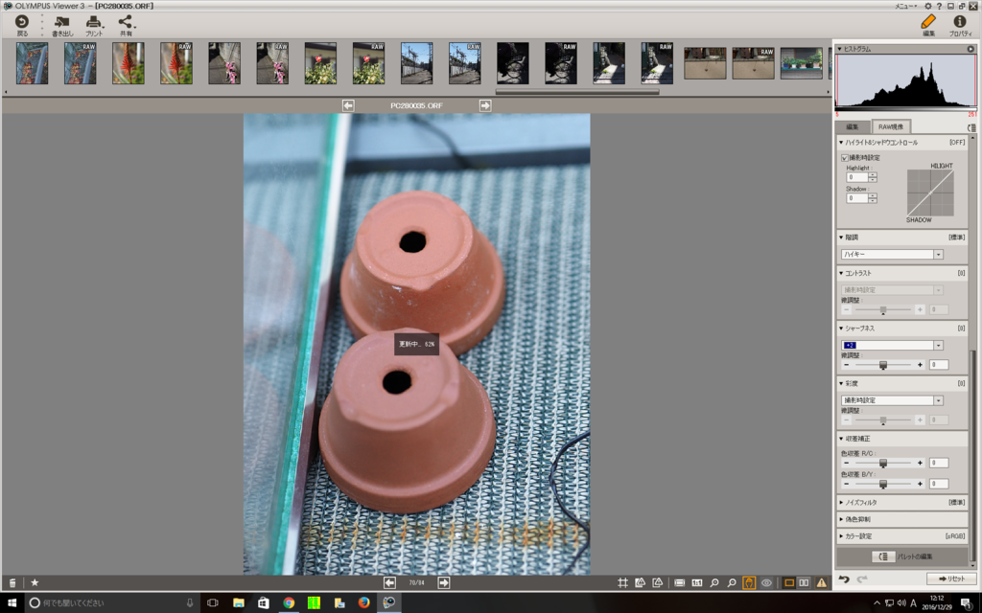The image size is (982, 613).
Task: Click minus button of シャープネス fine-tune
Action: coord(847,365)
